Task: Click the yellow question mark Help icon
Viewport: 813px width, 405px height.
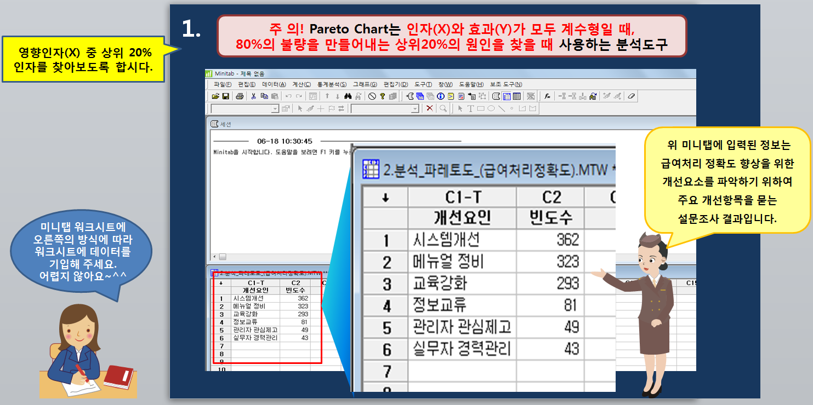Action: coord(383,96)
